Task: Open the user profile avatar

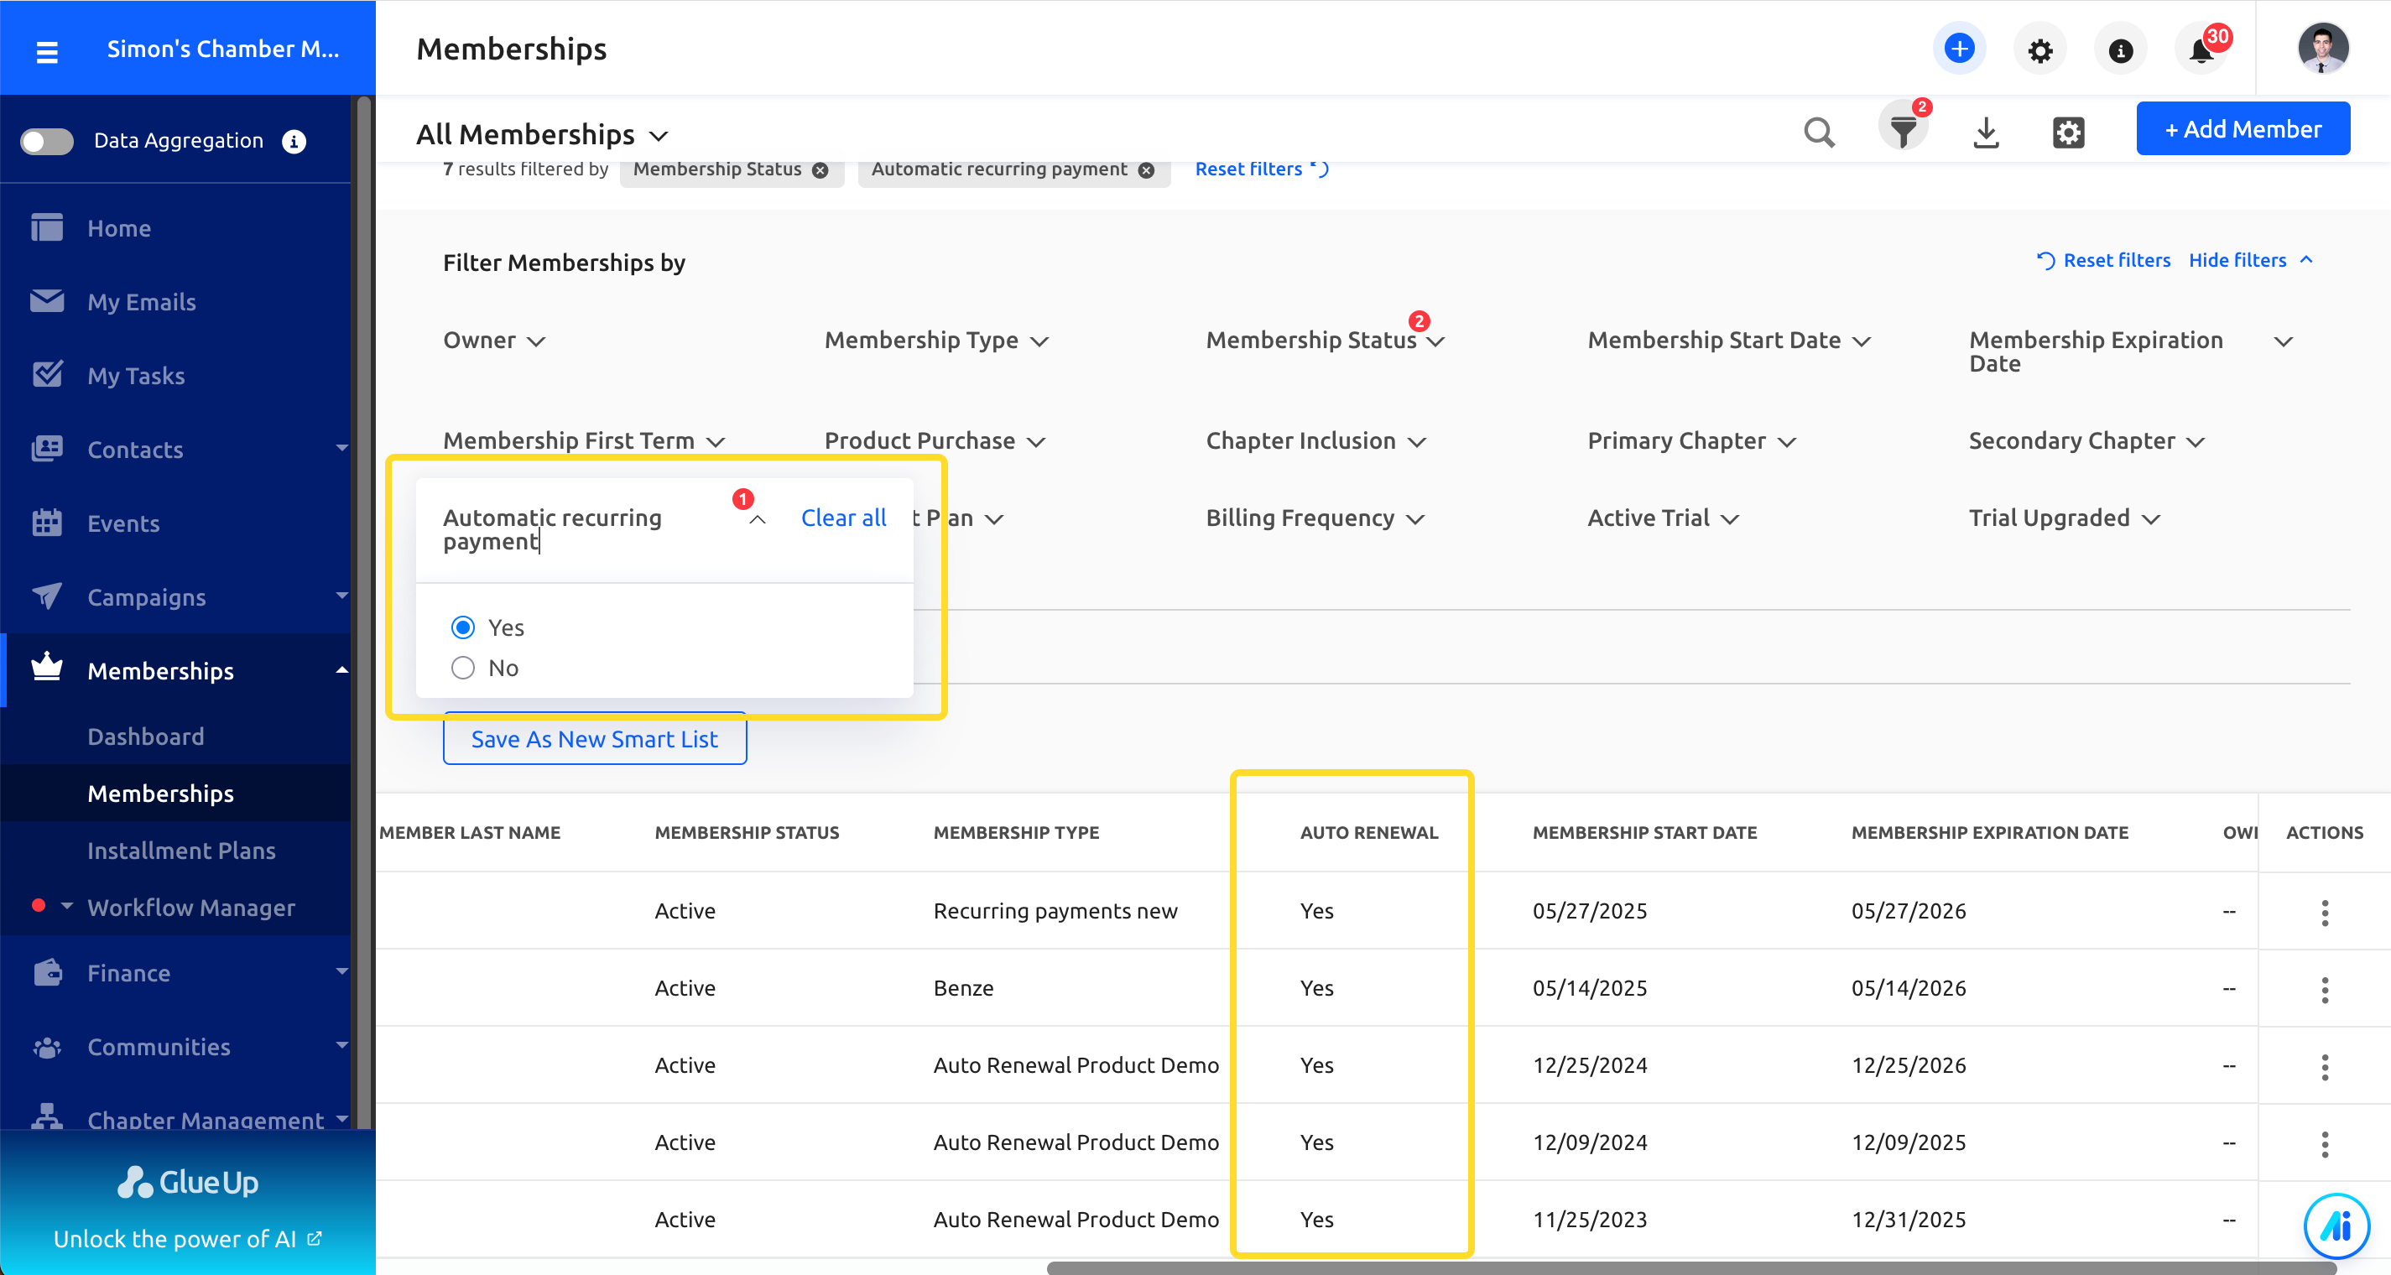Action: (x=2322, y=49)
